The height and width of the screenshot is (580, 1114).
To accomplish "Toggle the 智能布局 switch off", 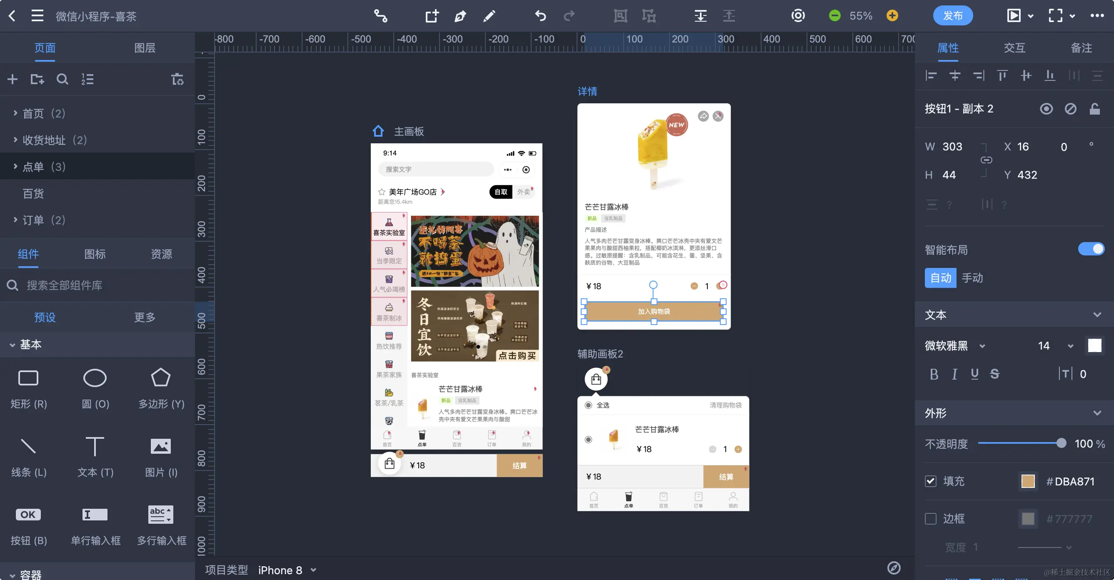I will [x=1091, y=249].
